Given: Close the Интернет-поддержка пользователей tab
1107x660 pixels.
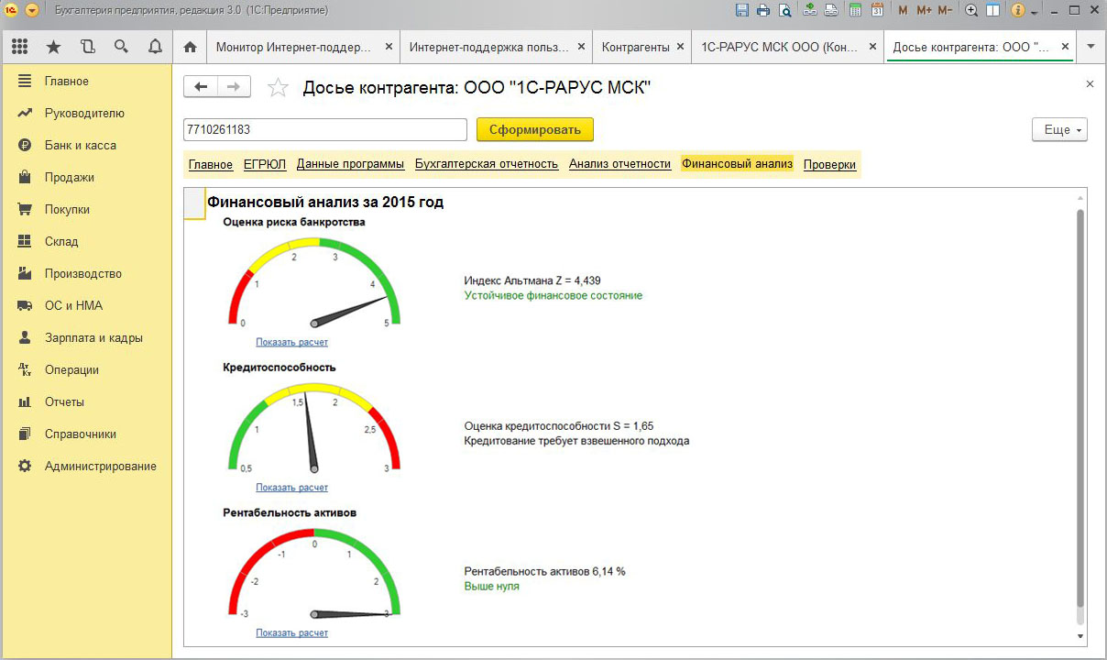Looking at the screenshot, I should (x=581, y=47).
